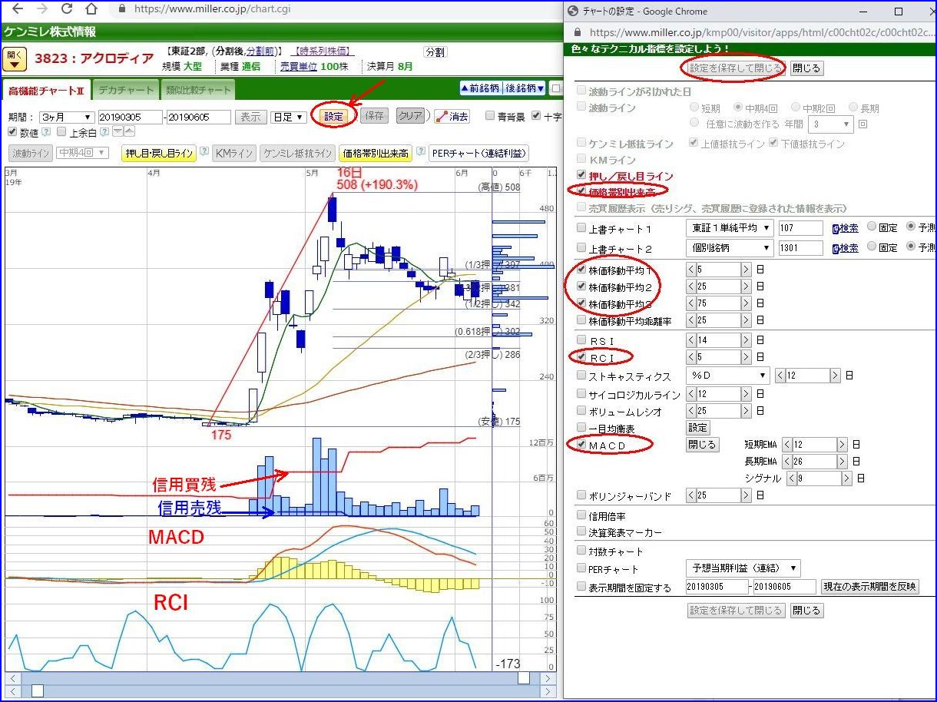937x702 pixels.
Task: Switch to the デカチャート tab
Action: [127, 90]
